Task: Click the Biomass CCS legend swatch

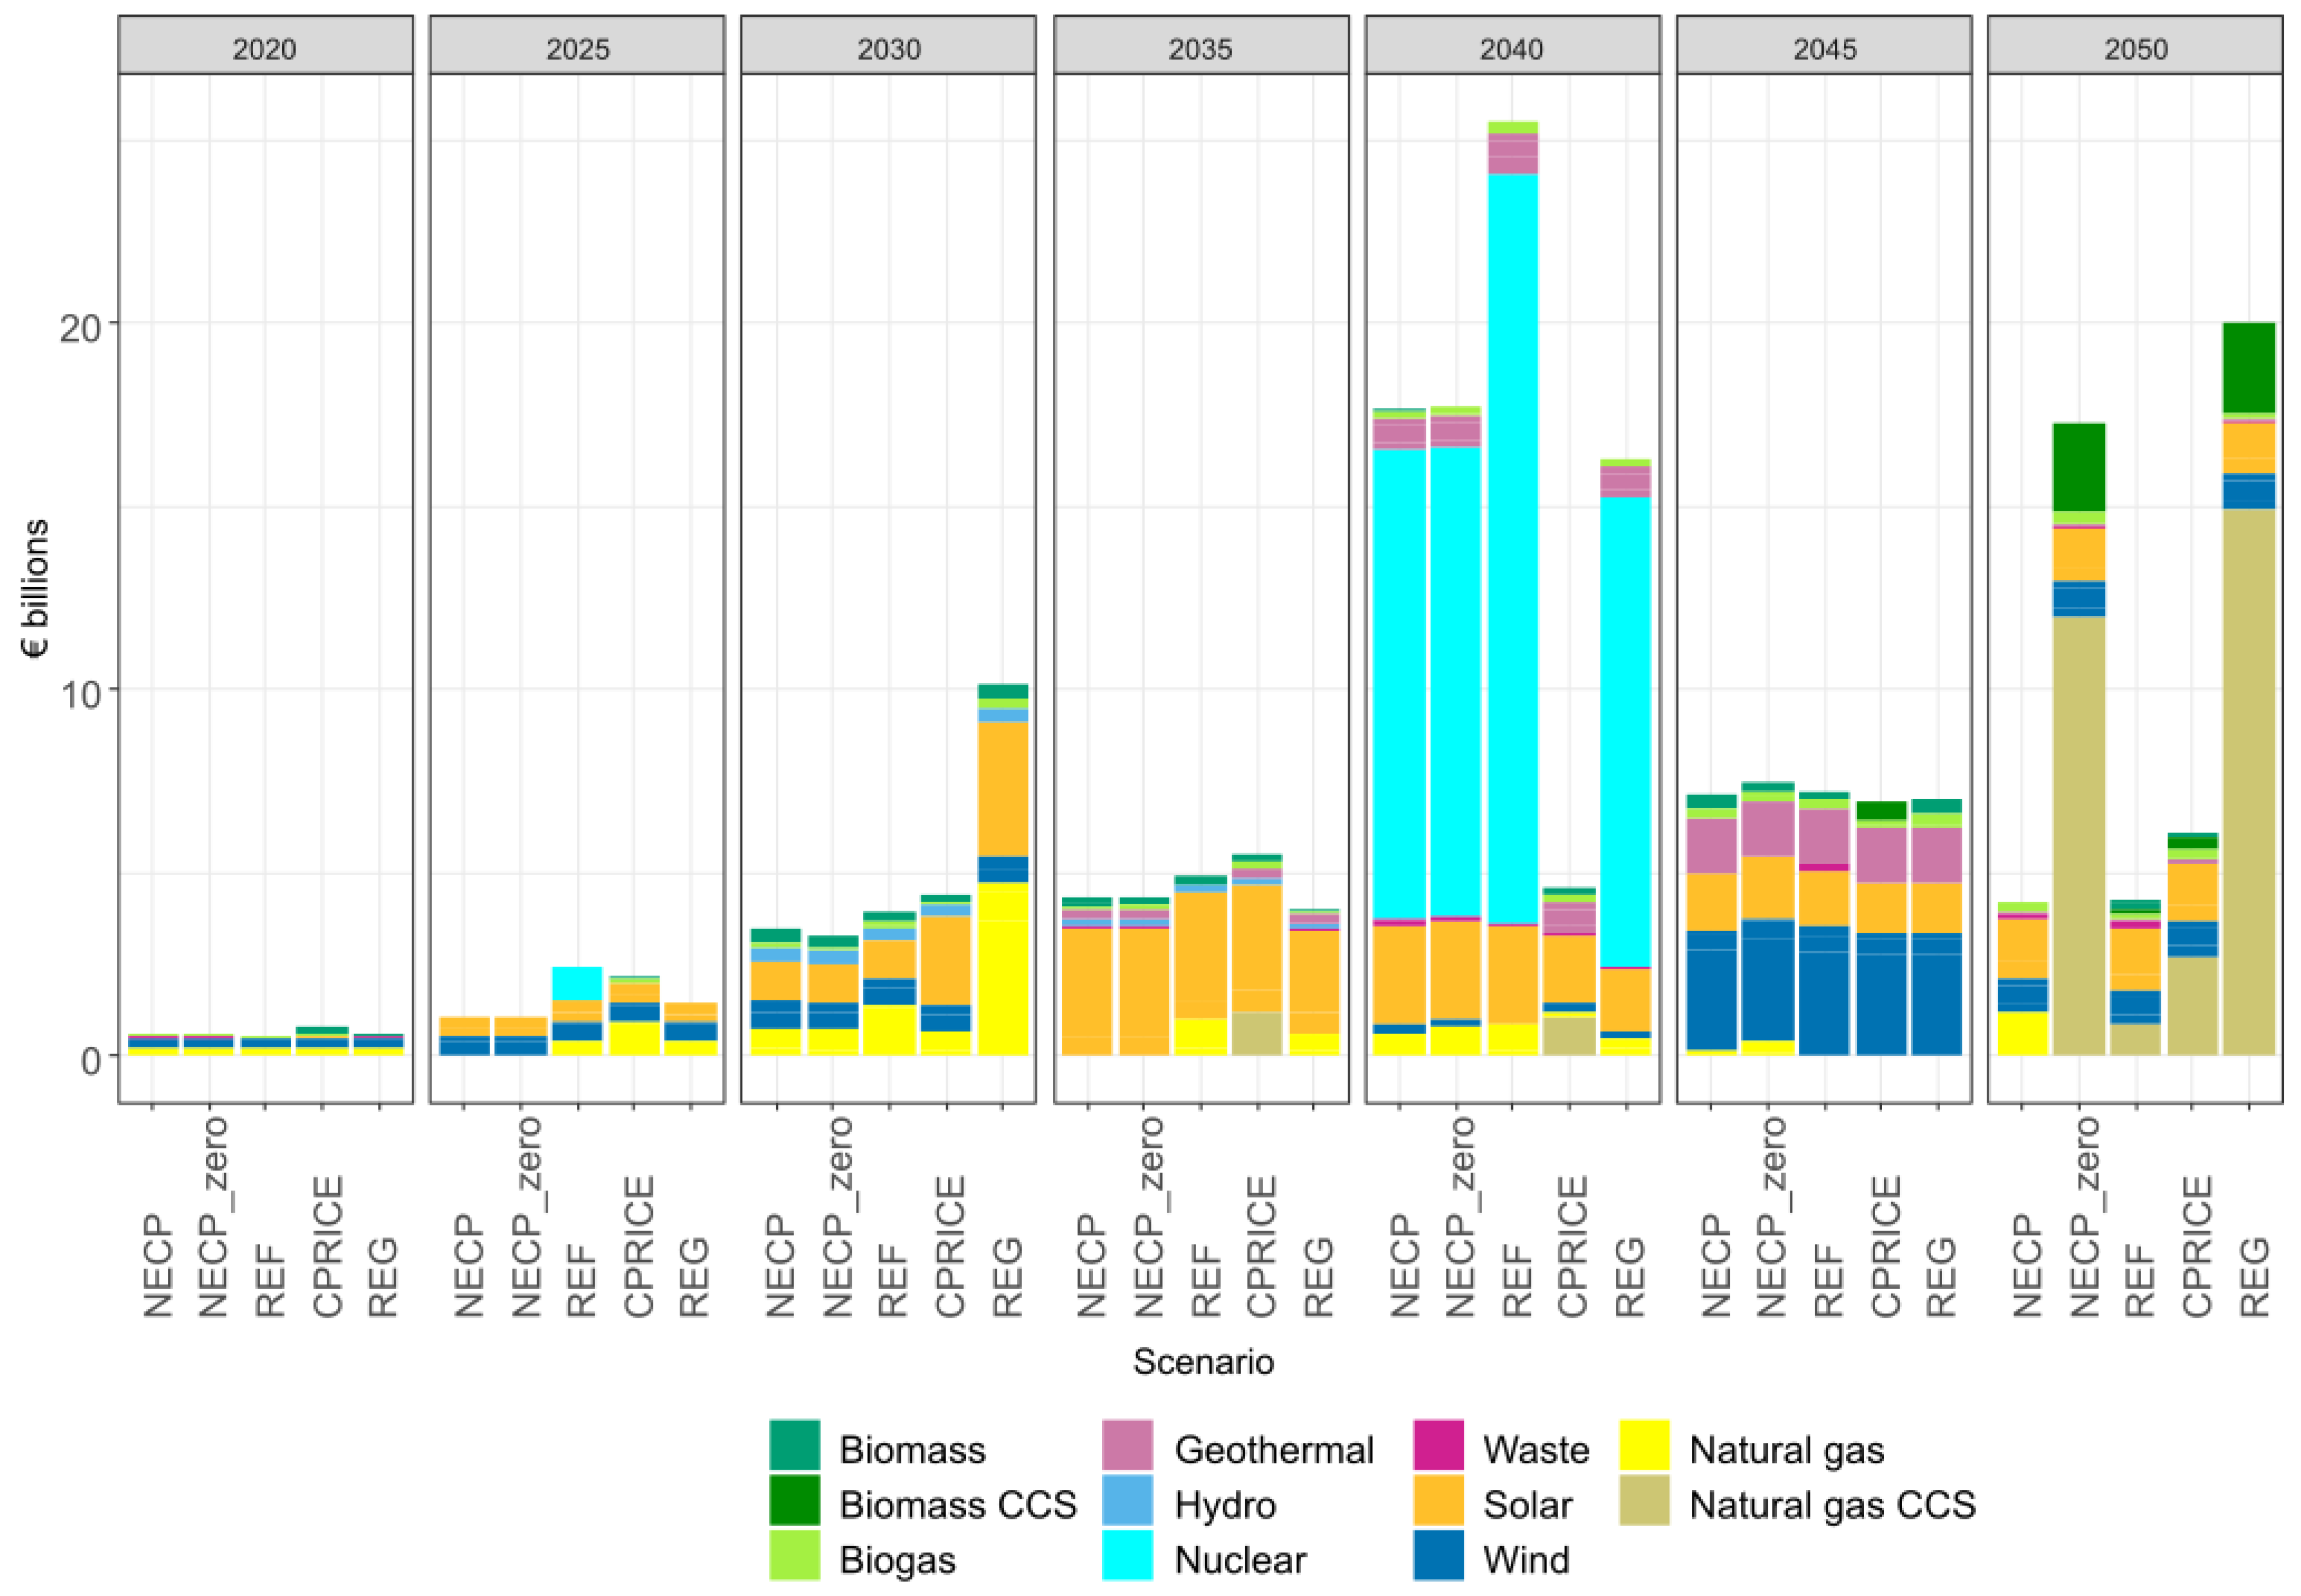Action: pos(794,1500)
